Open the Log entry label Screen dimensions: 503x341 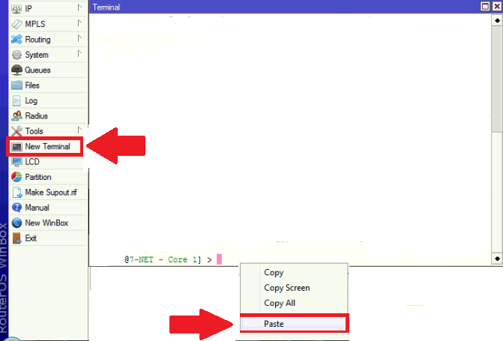[31, 100]
